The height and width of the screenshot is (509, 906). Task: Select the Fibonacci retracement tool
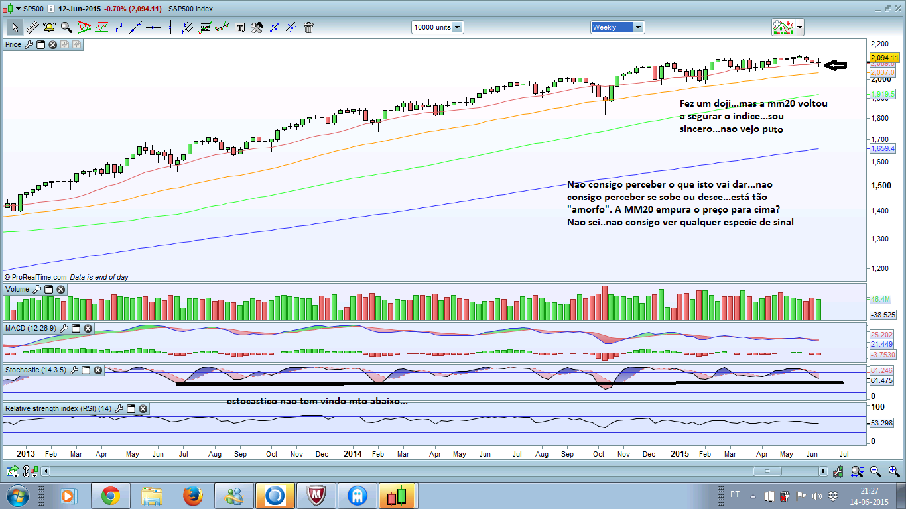pos(205,27)
